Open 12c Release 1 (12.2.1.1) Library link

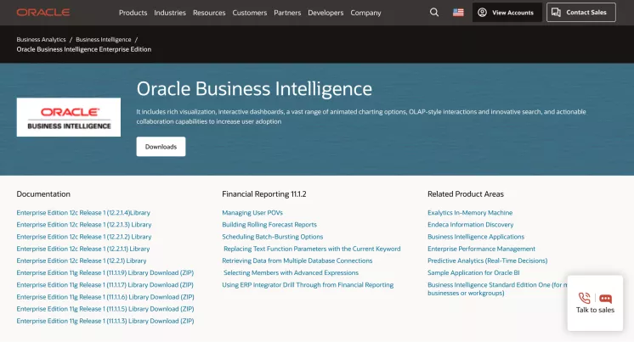[x=83, y=249]
